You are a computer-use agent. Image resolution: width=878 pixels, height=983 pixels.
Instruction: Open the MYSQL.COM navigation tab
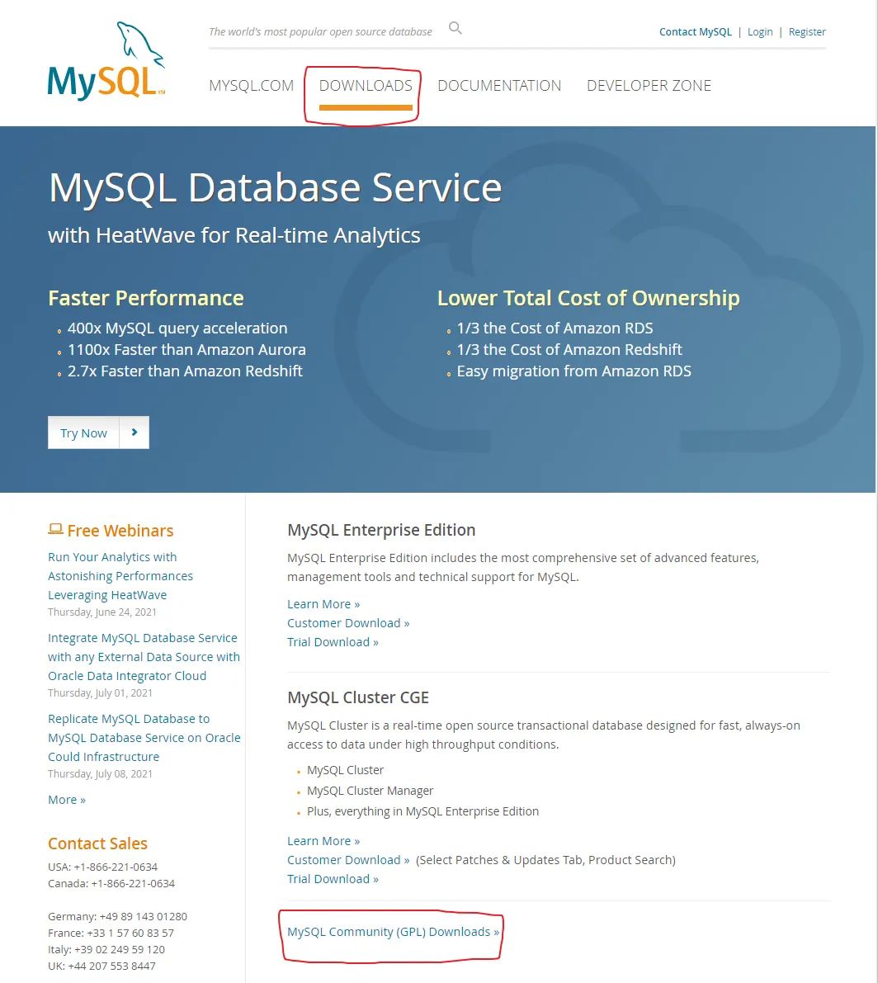252,85
